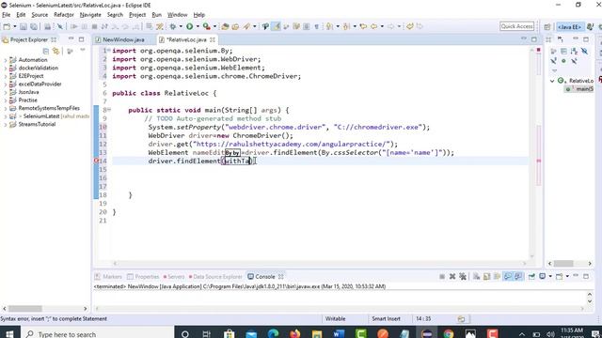Open the Source menu
Viewport: 602px width, 338px height.
tap(40, 15)
